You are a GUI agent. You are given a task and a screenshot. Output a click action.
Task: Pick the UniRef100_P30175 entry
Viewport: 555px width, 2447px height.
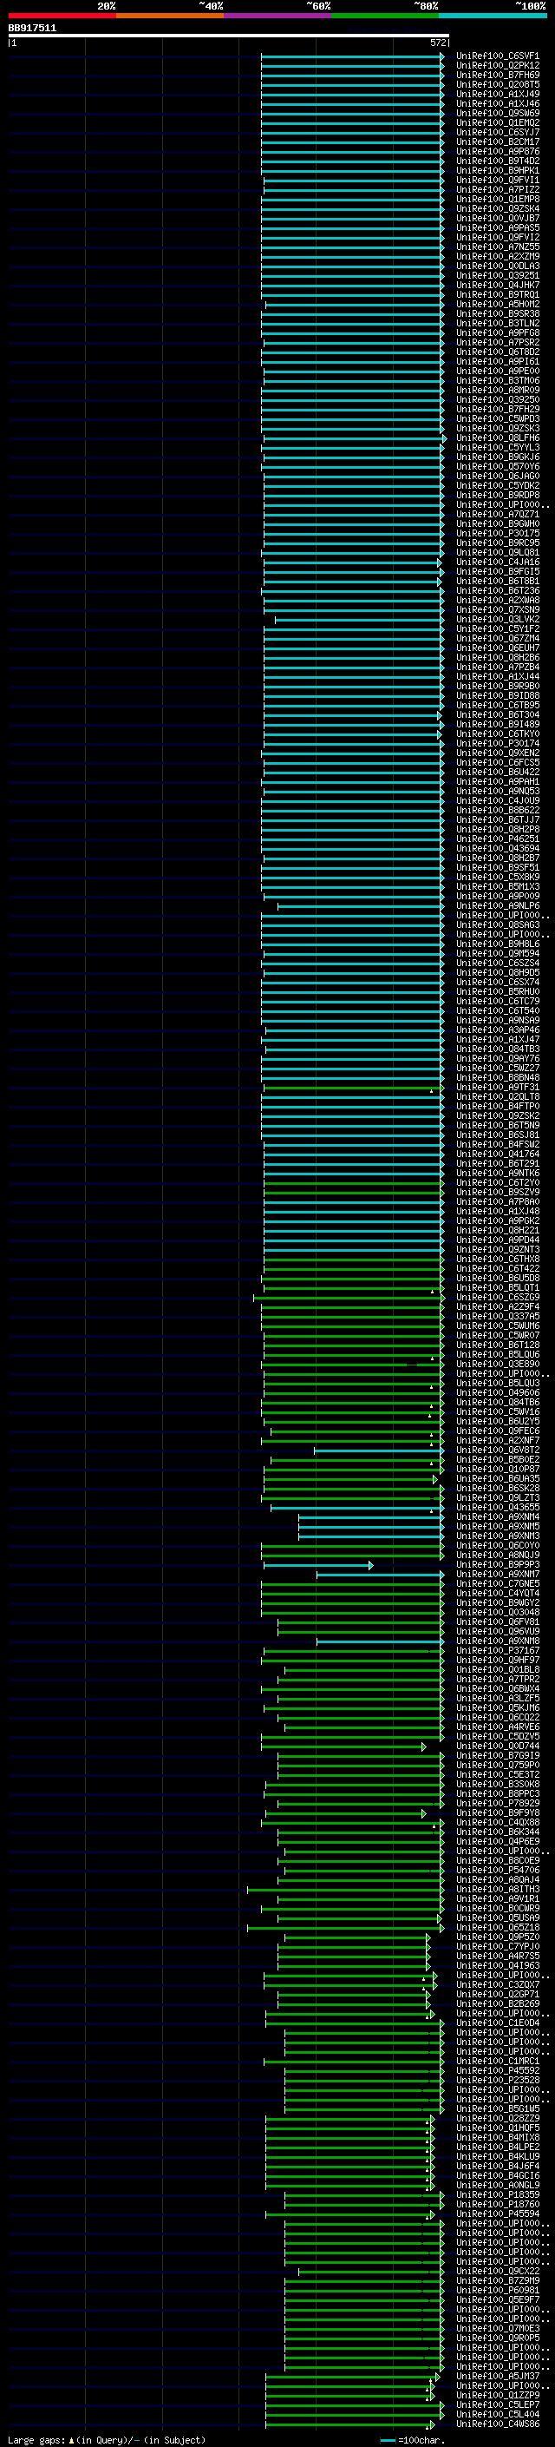[498, 534]
